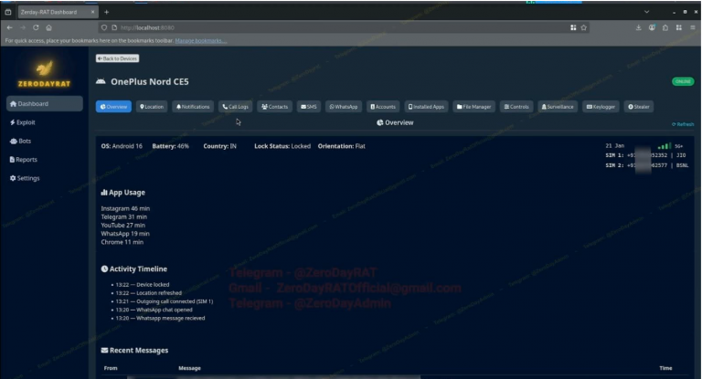Close the Zerday-RAT Dashboard tab
Viewport: 702px width, 379px height.
(x=92, y=12)
